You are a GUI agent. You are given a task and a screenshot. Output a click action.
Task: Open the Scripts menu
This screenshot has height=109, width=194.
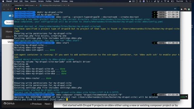pyautogui.click(x=41, y=1)
